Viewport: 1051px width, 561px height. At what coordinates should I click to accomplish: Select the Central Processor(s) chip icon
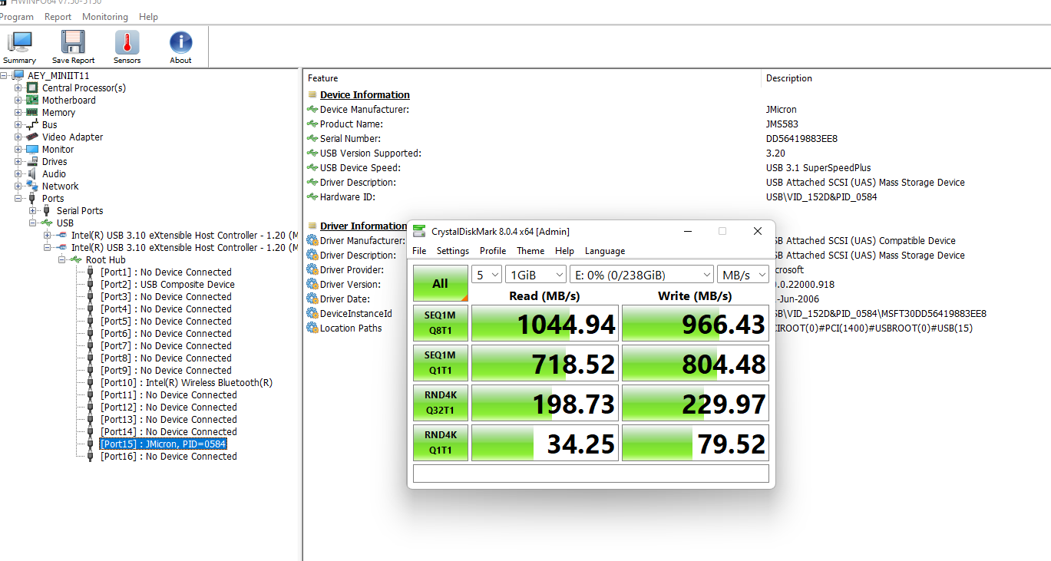coord(33,87)
